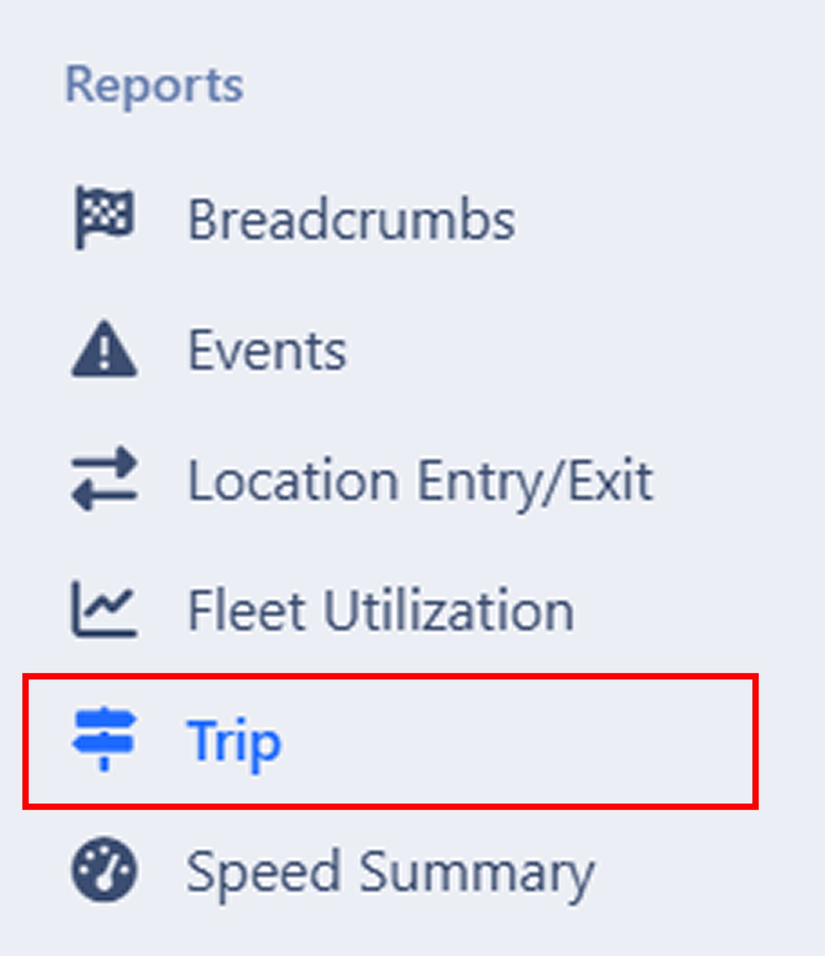Select the Events warning triangle icon

(x=103, y=351)
